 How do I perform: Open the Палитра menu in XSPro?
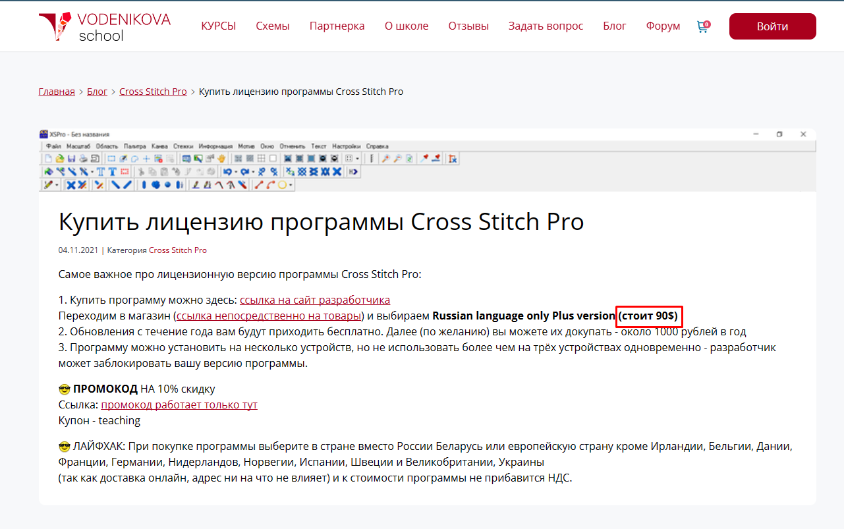(x=135, y=146)
